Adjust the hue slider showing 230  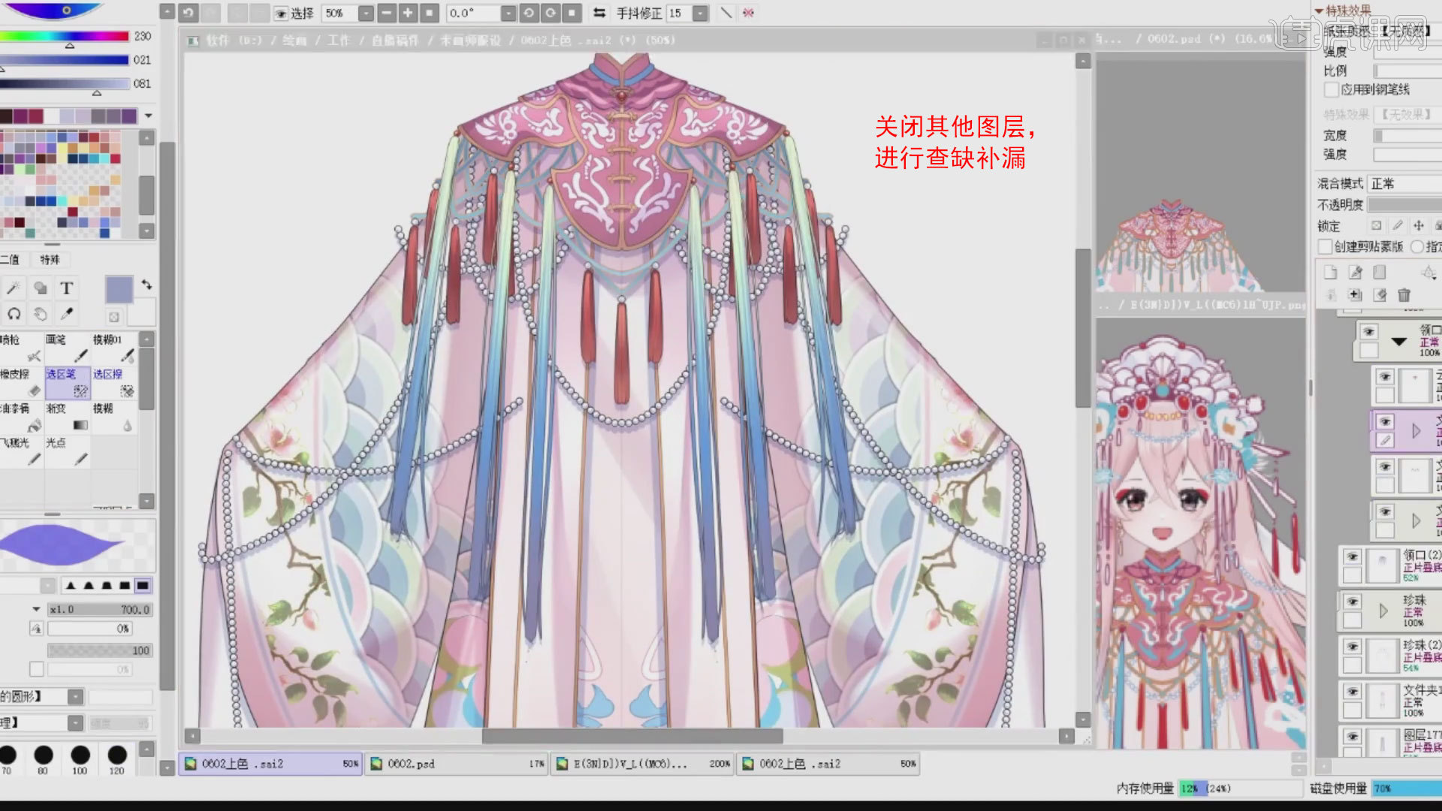click(65, 36)
